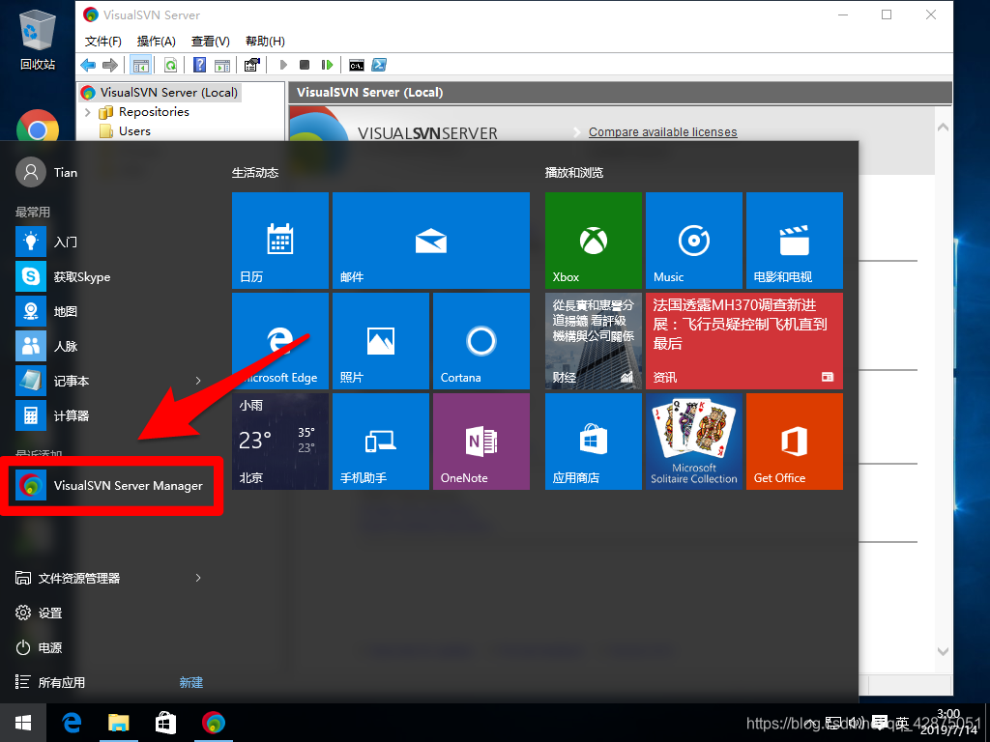
Task: Toggle the Show/Hide Console Tree icon
Action: point(141,65)
